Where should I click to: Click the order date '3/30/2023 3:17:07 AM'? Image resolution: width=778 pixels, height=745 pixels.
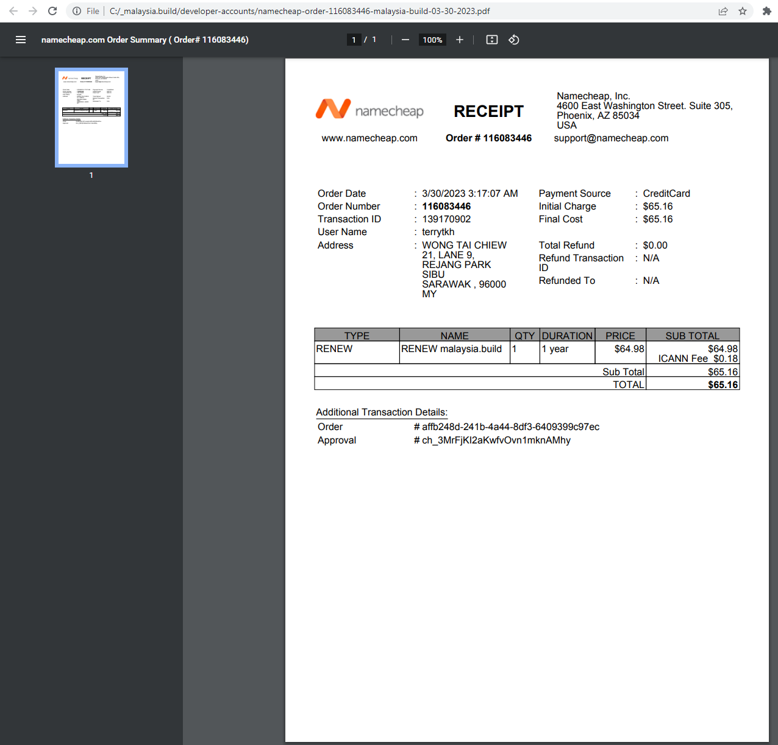pos(470,194)
